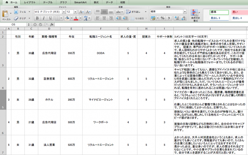Decrease font size with the smaller A
The image size is (248, 155).
[x=88, y=12]
